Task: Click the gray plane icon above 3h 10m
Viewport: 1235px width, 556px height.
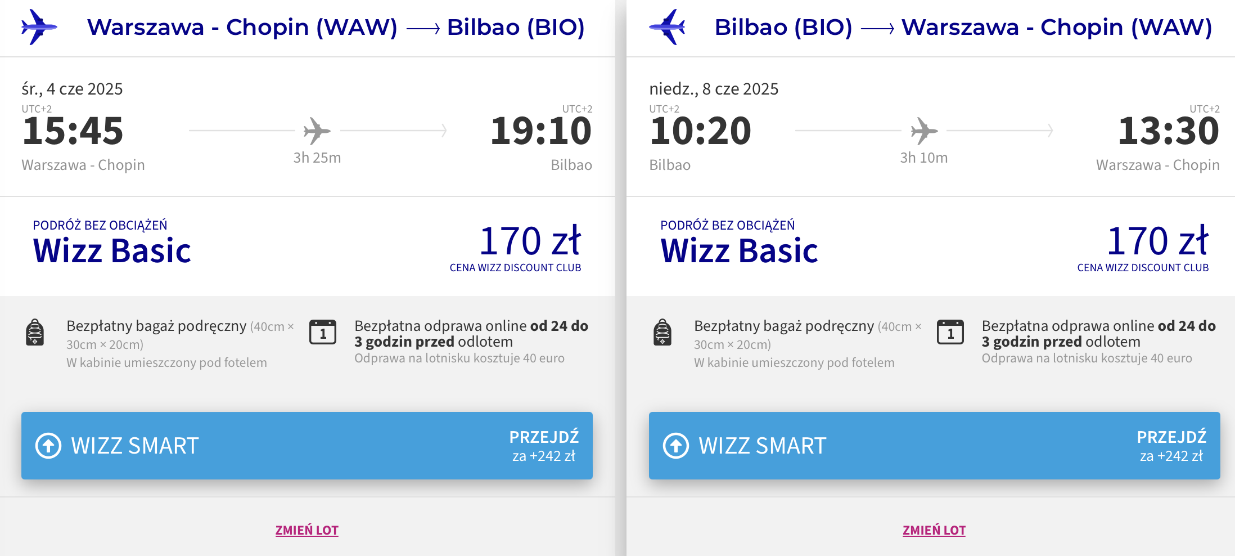Action: pyautogui.click(x=924, y=131)
